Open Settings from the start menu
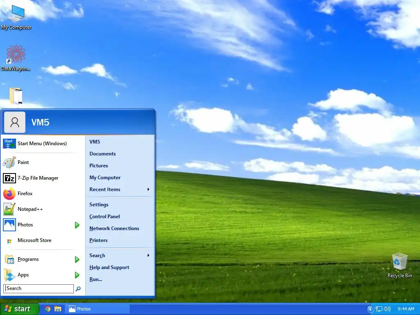The image size is (420, 315). [x=99, y=205]
